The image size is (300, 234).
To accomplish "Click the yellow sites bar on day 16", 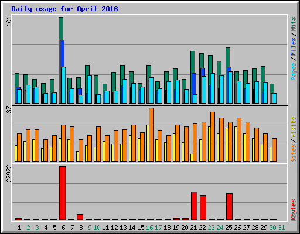I will point(148,143).
